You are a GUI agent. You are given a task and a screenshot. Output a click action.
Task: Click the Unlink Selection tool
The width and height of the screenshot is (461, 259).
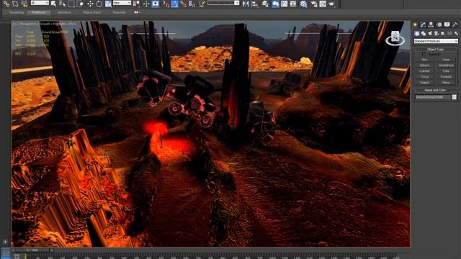click(15, 4)
